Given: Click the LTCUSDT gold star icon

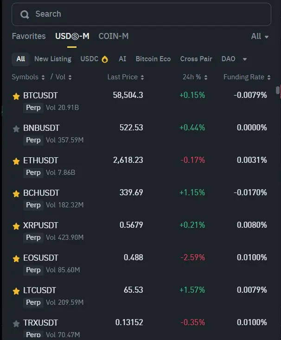Looking at the screenshot, I should click(x=16, y=291).
